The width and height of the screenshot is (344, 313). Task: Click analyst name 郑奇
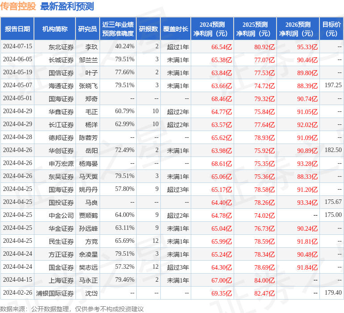point(91,99)
